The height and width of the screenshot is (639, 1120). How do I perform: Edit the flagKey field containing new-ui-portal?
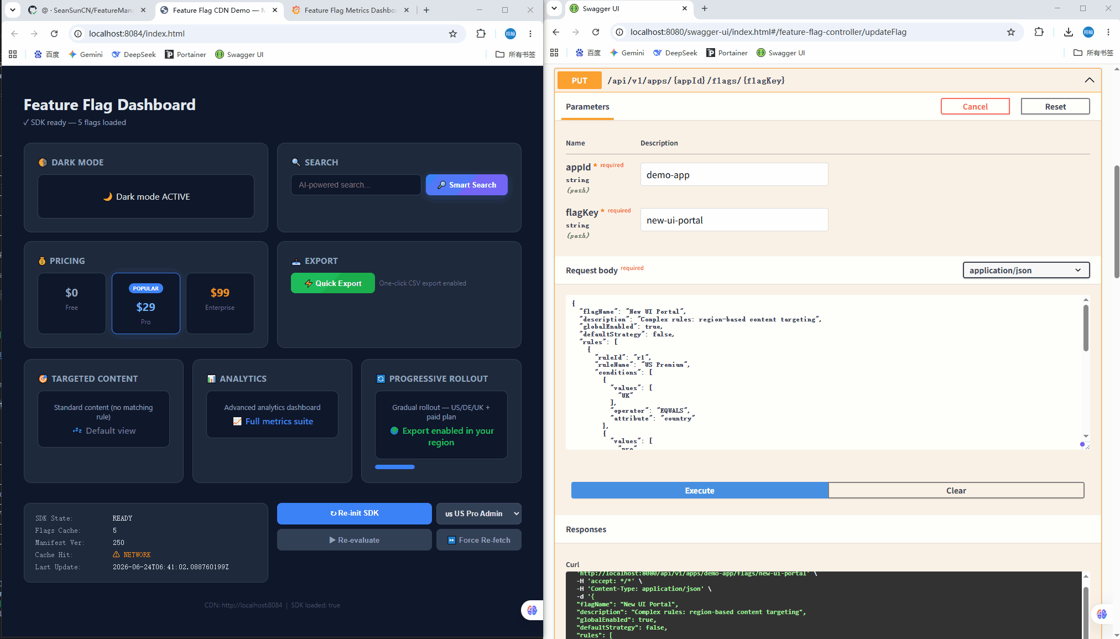[x=734, y=220]
